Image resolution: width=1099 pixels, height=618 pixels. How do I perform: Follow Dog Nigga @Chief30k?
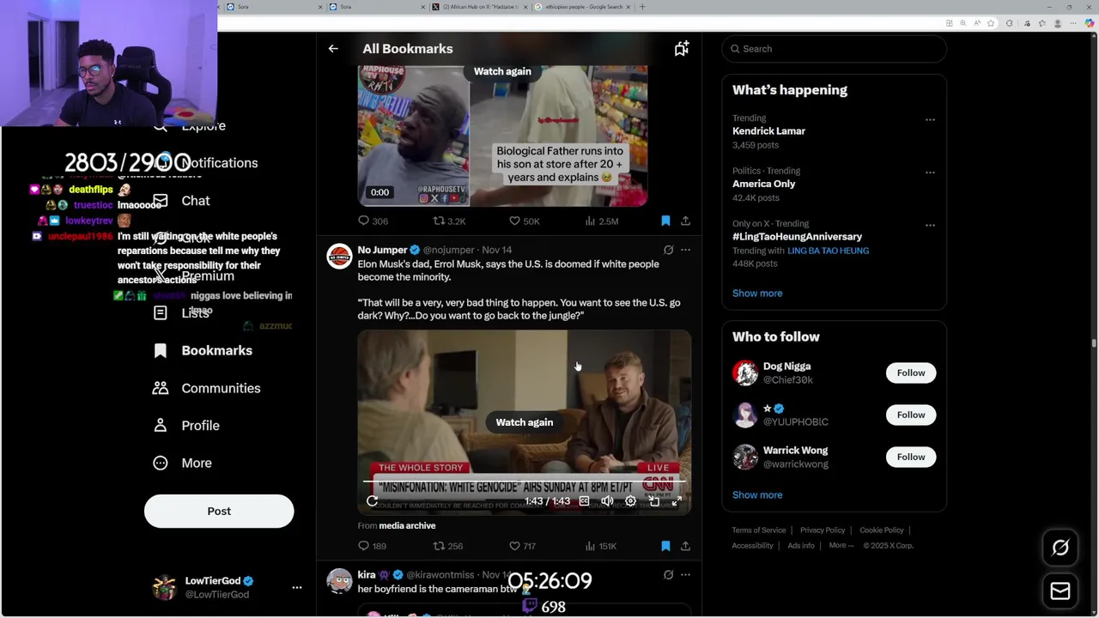[x=911, y=373]
